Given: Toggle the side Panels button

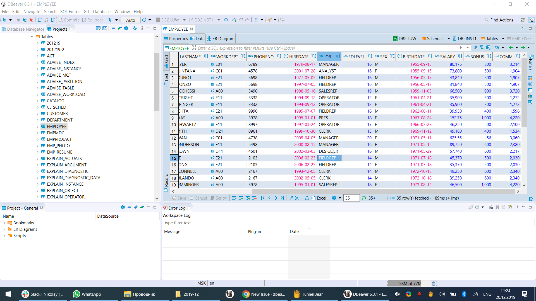Looking at the screenshot, I should (530, 63).
